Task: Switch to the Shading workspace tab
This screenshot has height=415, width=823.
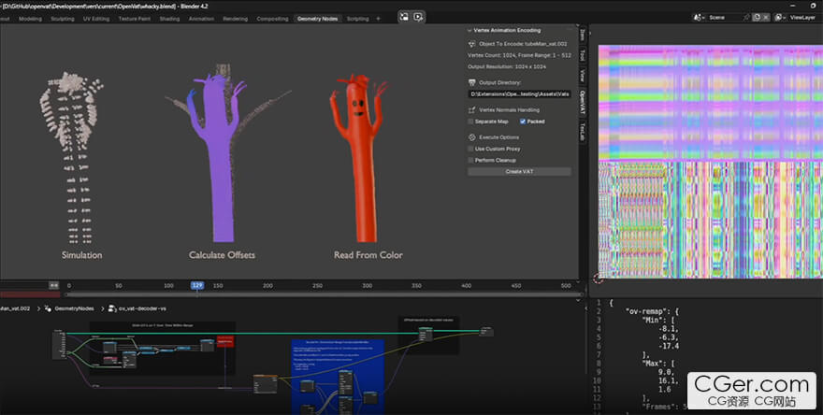Action: click(x=169, y=18)
